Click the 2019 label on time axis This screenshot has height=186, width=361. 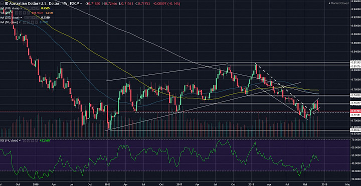pyautogui.click(x=324, y=184)
